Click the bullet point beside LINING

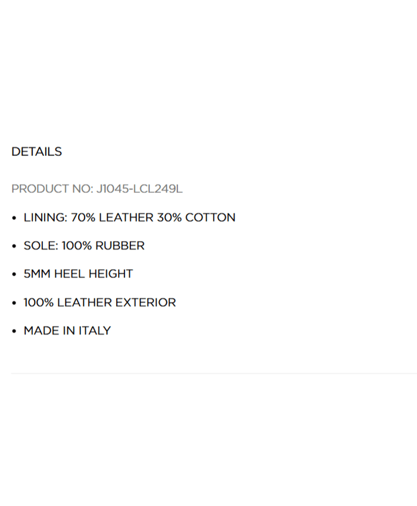click(x=14, y=218)
